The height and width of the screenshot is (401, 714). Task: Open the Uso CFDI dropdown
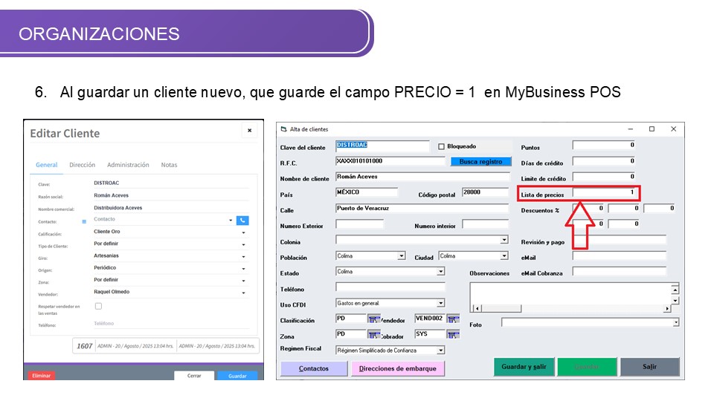point(440,303)
